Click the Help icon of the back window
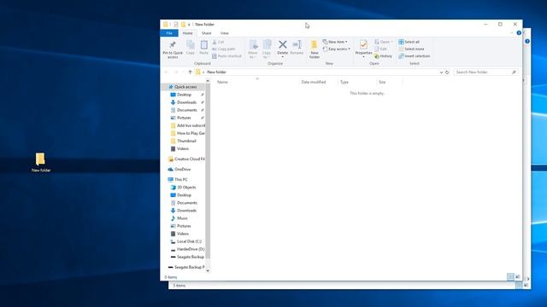Screen dimensions: 547x307 (527, 41)
